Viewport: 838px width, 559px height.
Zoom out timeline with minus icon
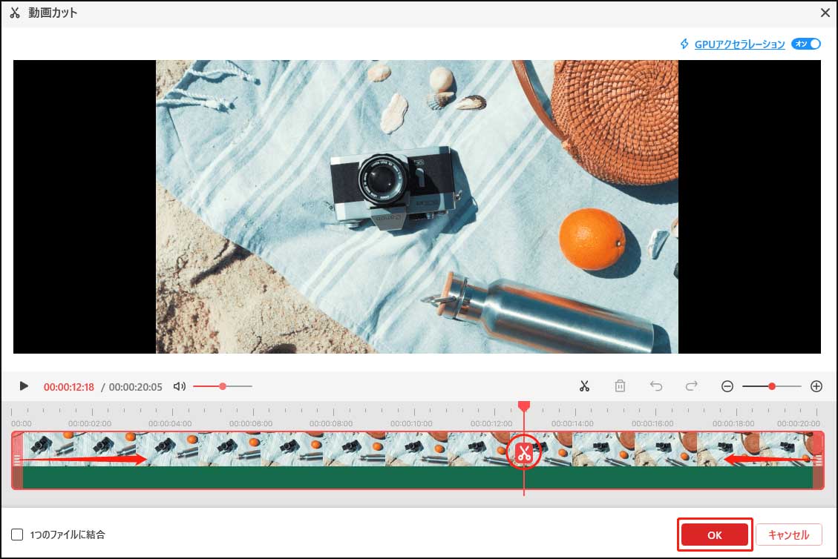coord(727,386)
